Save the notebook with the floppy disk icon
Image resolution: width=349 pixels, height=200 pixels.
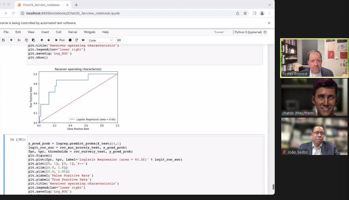coord(3,40)
